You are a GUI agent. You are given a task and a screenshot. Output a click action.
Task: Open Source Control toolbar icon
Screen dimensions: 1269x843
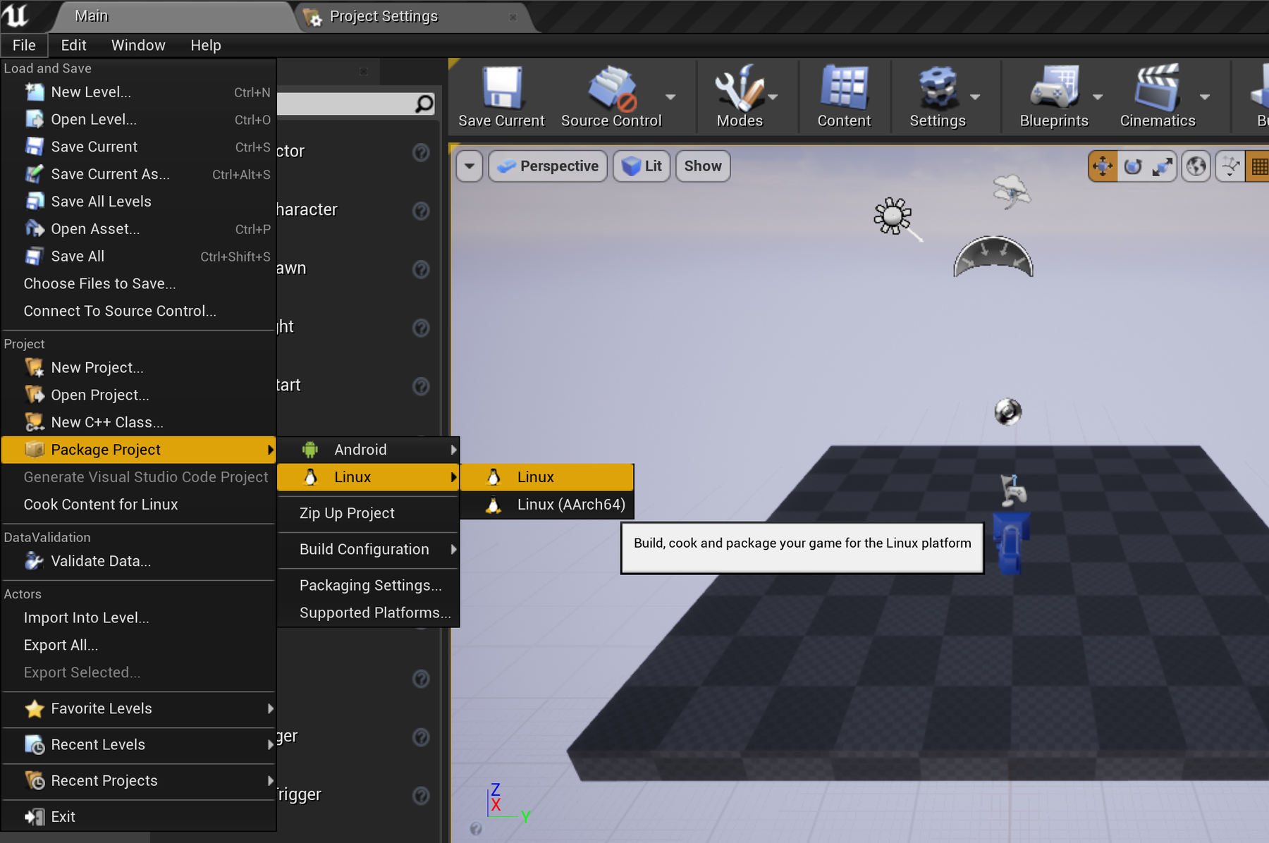(x=612, y=88)
